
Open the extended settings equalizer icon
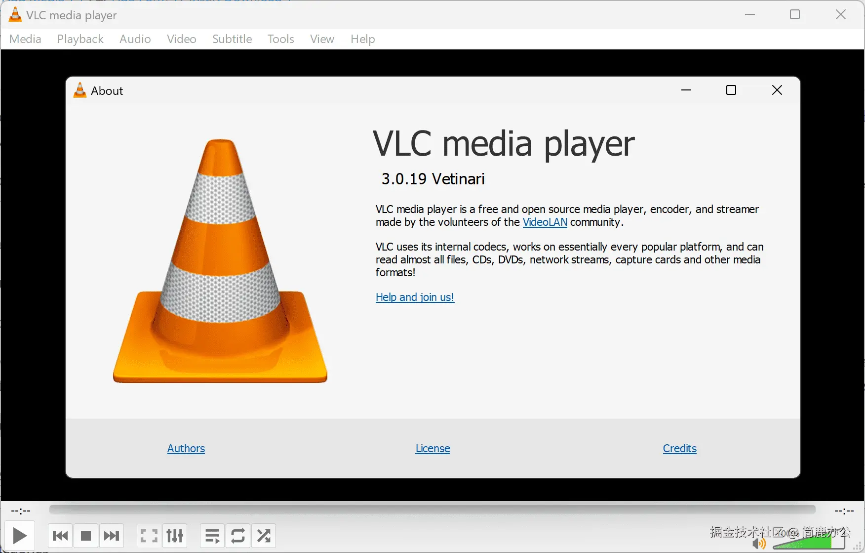click(175, 535)
